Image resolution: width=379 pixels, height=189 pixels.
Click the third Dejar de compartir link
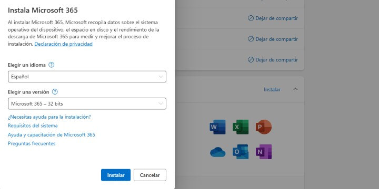(x=273, y=60)
